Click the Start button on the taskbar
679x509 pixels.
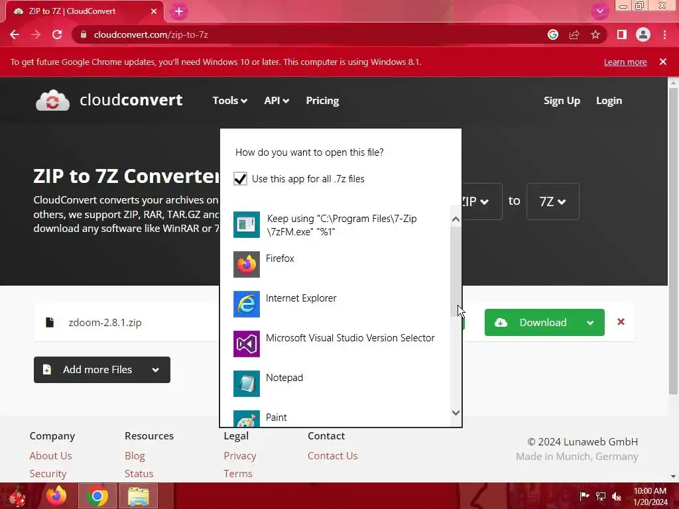(17, 496)
